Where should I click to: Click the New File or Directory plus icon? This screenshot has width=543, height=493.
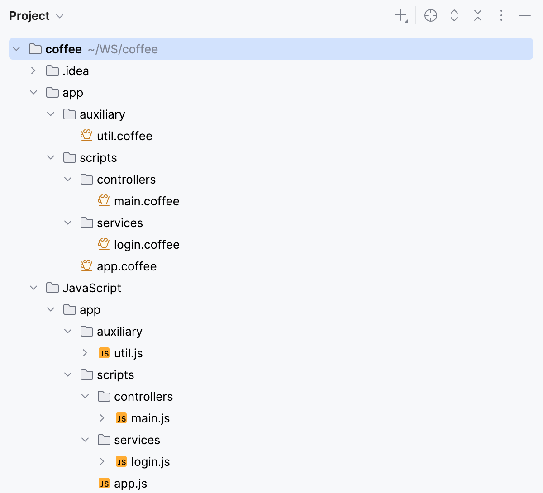[401, 16]
